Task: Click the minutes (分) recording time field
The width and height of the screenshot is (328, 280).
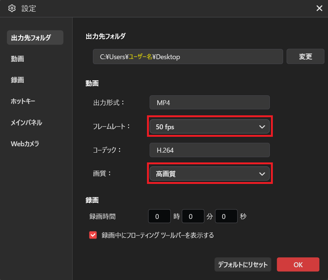Action: 193,216
